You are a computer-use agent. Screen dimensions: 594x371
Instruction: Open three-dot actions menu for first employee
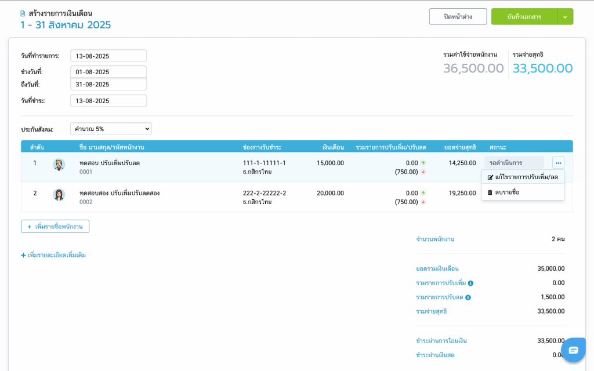click(558, 163)
